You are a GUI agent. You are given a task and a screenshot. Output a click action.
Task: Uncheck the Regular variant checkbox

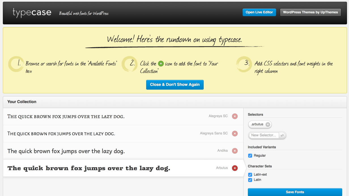pyautogui.click(x=250, y=155)
